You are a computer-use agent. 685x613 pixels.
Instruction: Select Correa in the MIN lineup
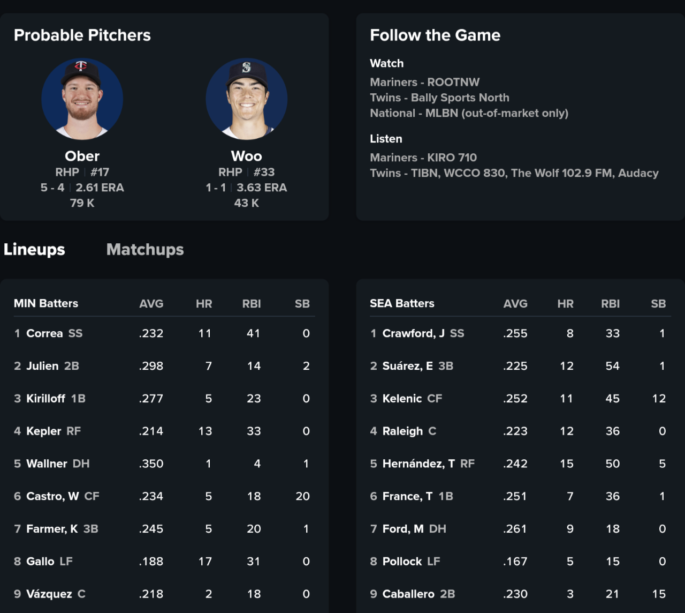pos(44,333)
